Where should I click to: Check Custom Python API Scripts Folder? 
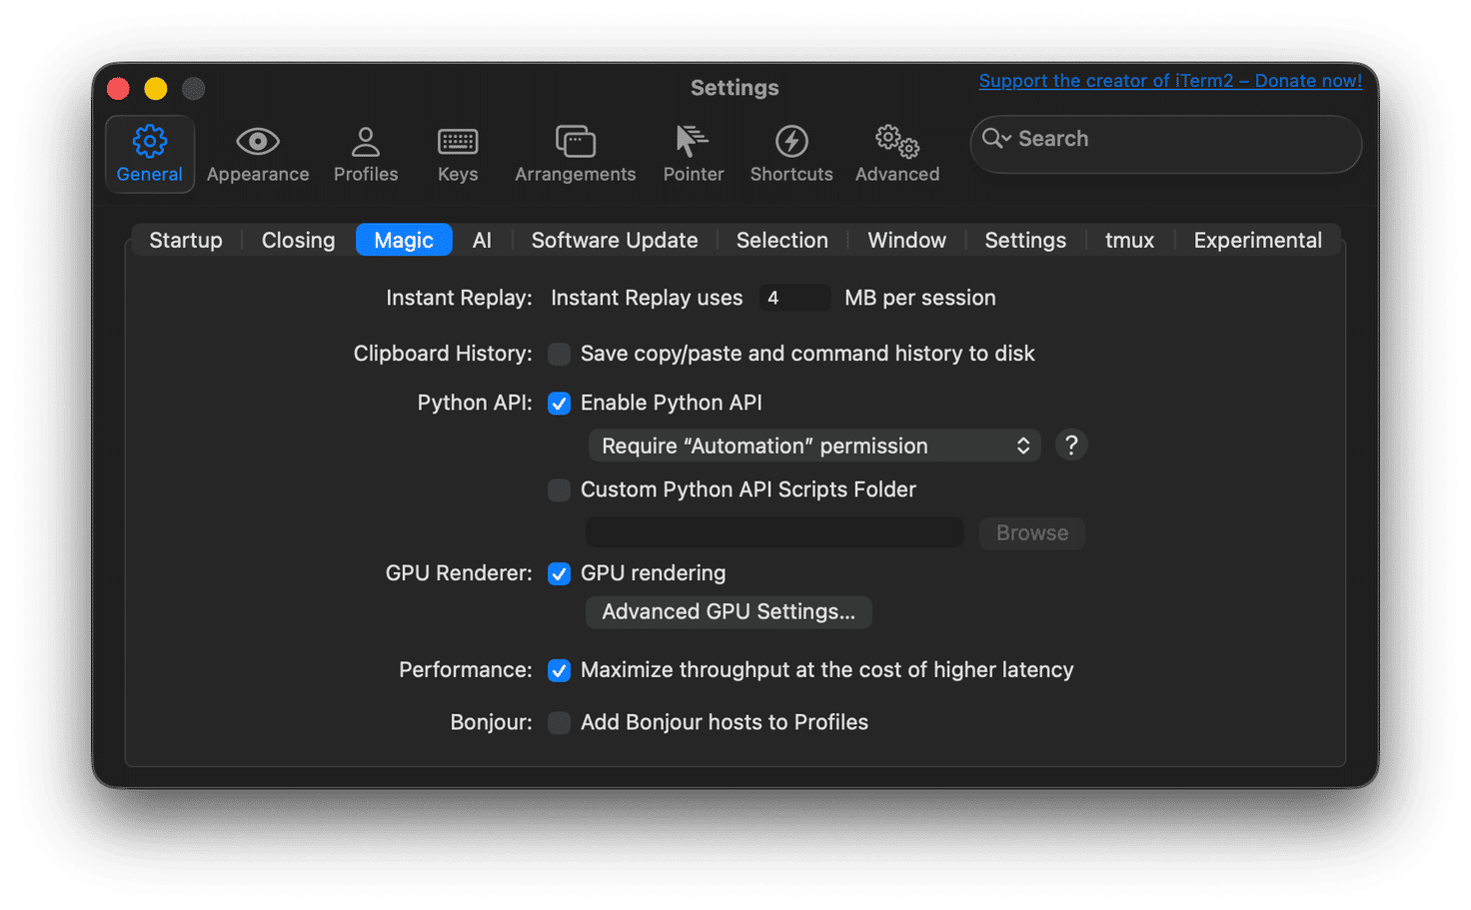(x=559, y=489)
